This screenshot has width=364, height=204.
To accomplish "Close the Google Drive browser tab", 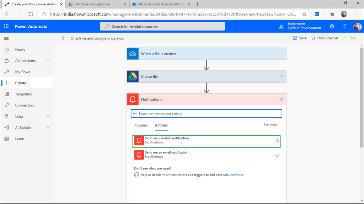I will [x=125, y=4].
